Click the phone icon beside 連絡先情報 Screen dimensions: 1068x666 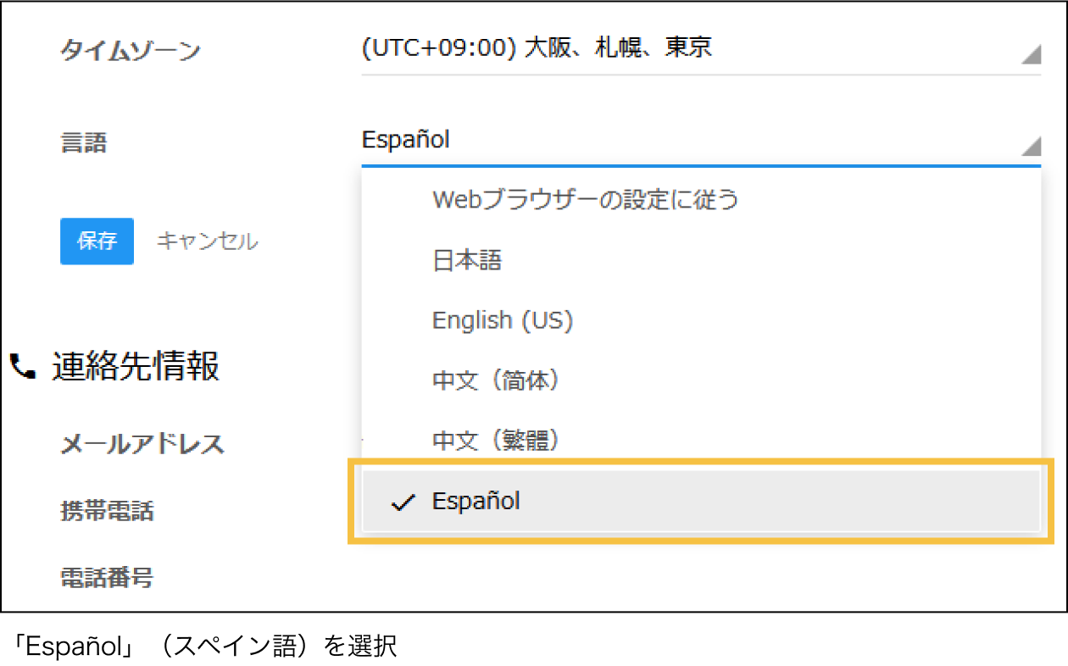[x=23, y=367]
